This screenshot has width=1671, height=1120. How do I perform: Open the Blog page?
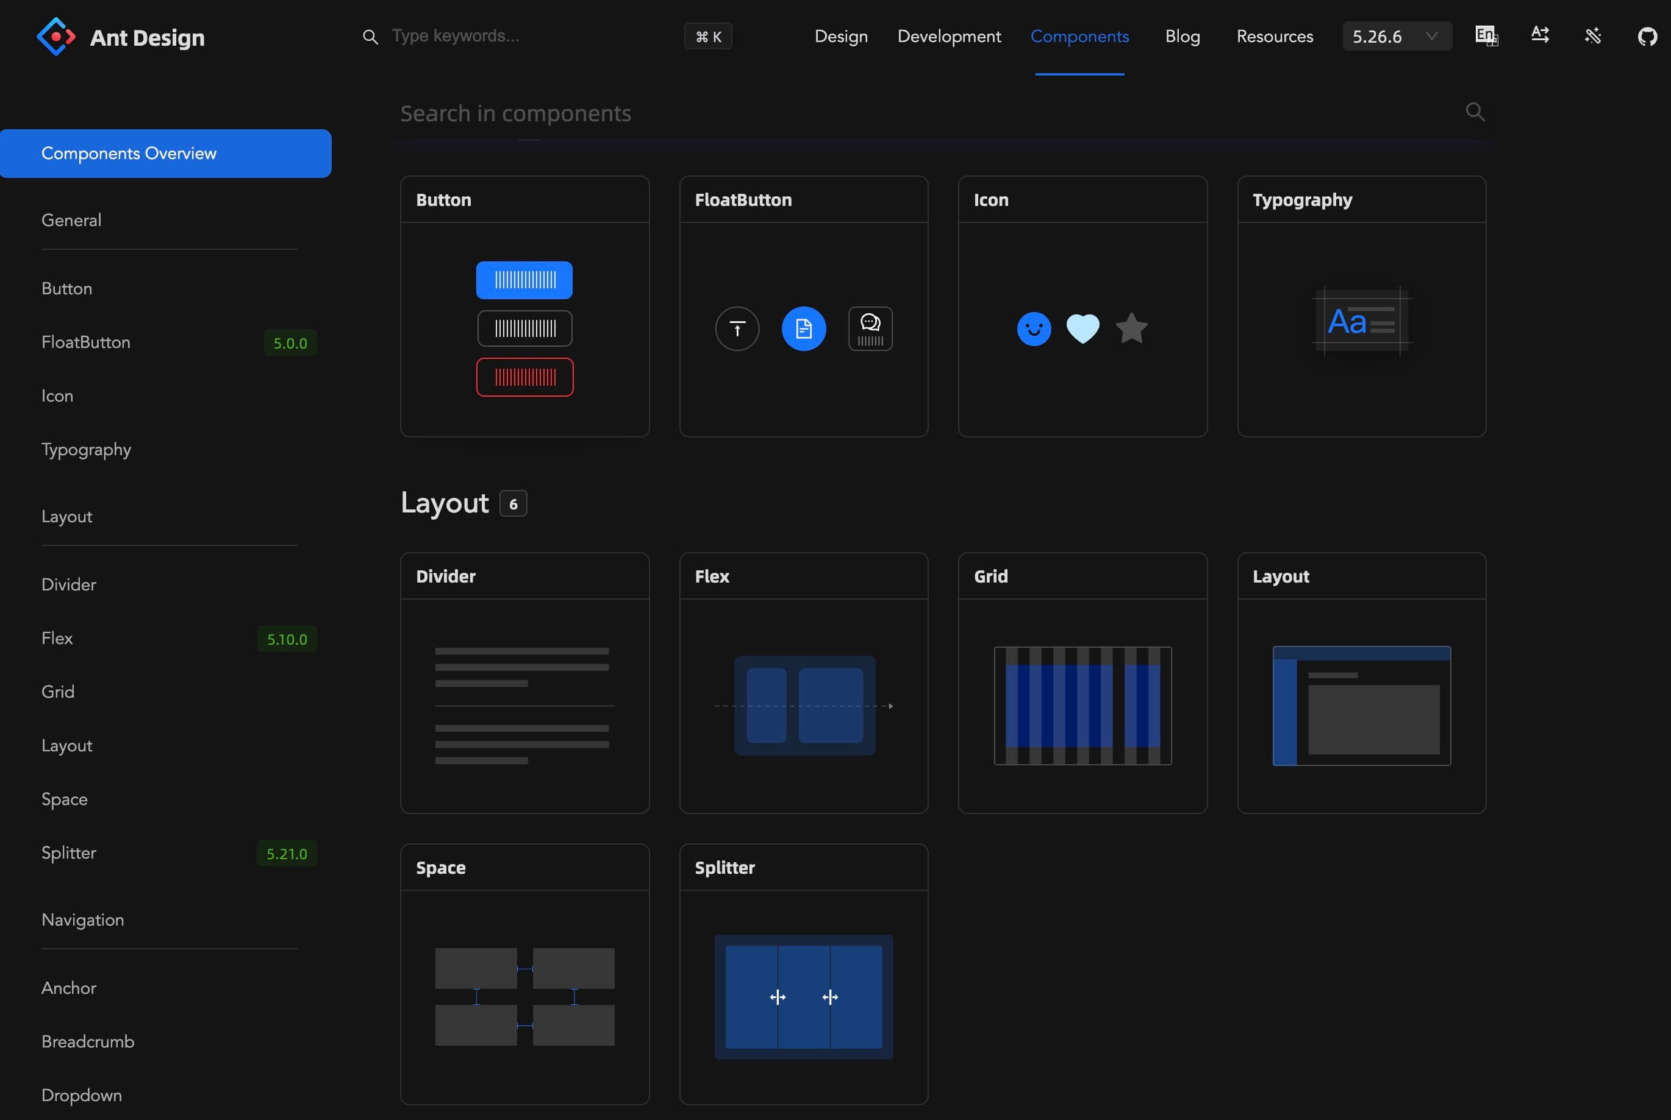(1182, 37)
